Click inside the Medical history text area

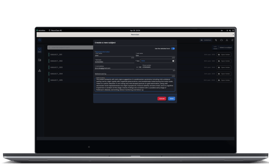[x=135, y=85]
